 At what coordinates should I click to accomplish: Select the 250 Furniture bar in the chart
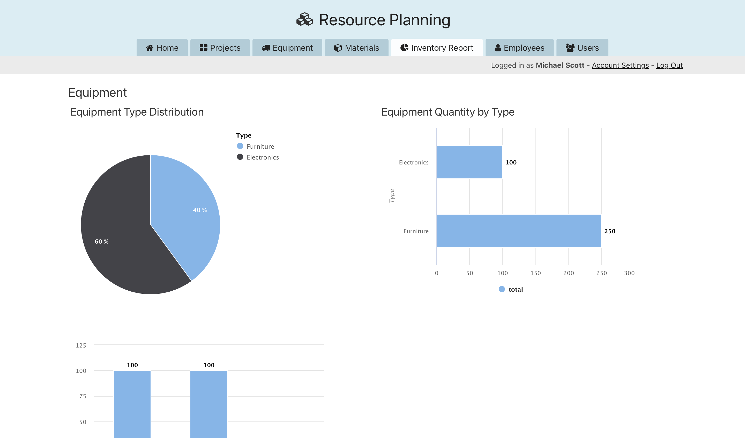point(517,231)
